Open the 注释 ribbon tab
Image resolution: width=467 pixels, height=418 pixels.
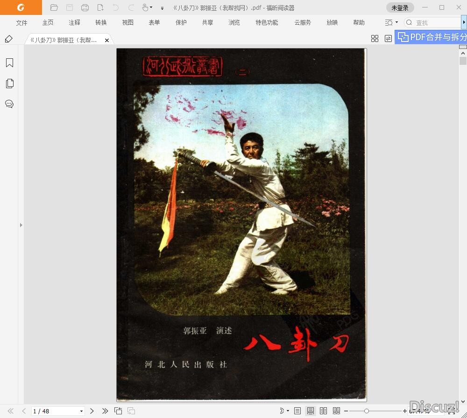(74, 22)
